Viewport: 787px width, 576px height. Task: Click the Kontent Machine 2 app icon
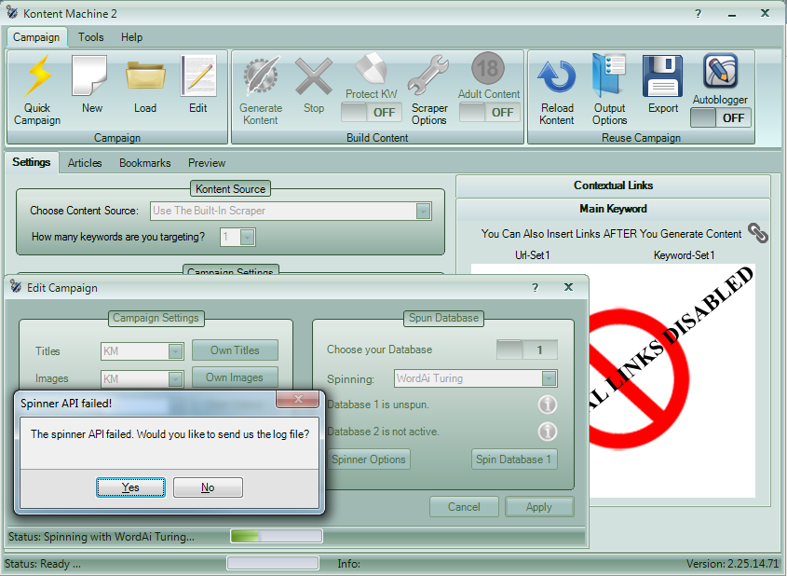click(12, 12)
